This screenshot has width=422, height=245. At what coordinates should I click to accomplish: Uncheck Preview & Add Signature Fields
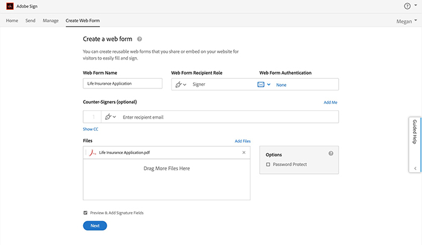pos(85,212)
